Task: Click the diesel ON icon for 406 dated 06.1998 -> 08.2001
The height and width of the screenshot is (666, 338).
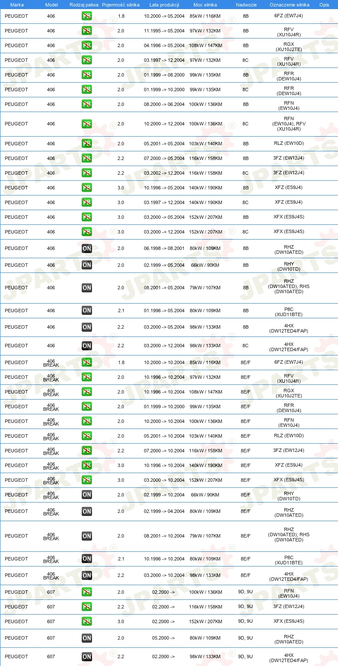Action: tap(87, 248)
